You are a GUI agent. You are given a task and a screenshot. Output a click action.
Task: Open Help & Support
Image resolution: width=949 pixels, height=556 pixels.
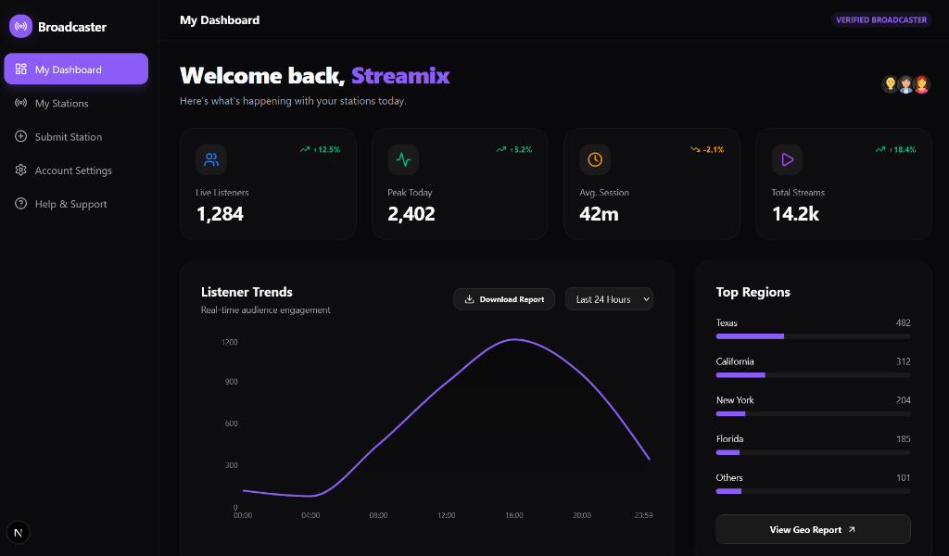pos(70,204)
